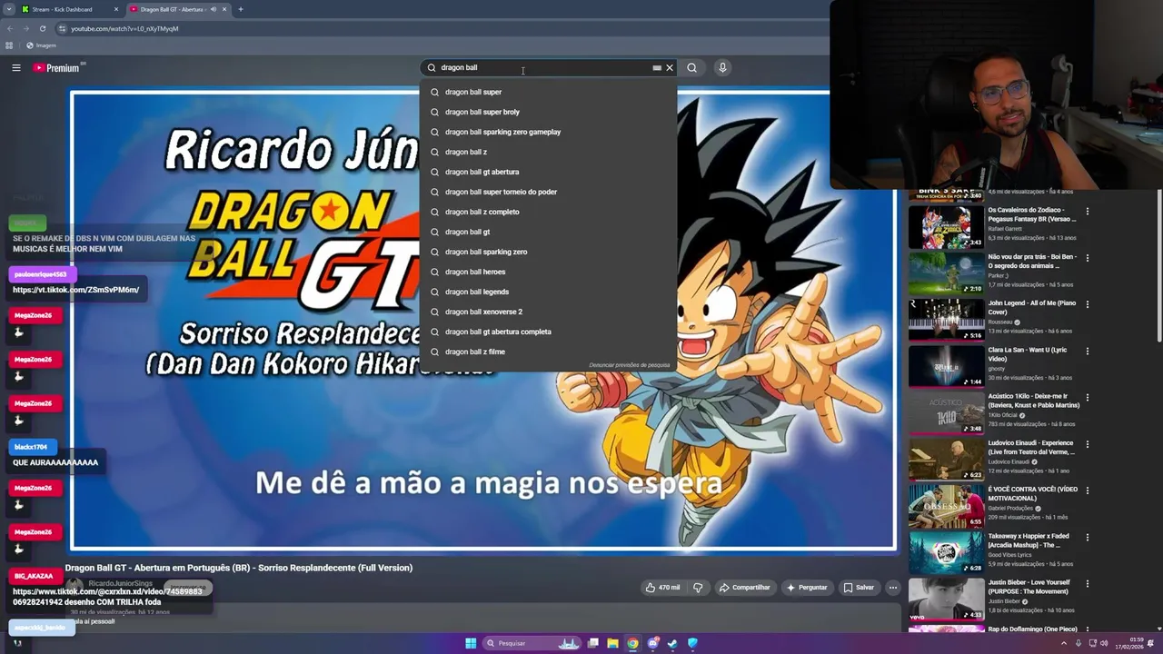Open options for Os Cavaleiros do Zodiaco video

coord(1087,212)
